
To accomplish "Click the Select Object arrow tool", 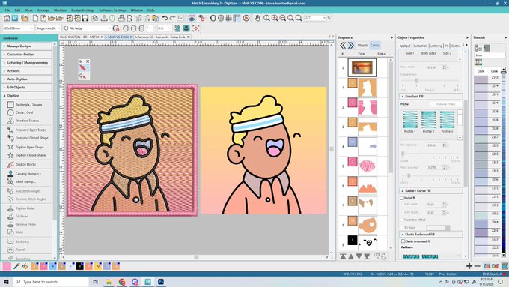I will click(x=82, y=67).
